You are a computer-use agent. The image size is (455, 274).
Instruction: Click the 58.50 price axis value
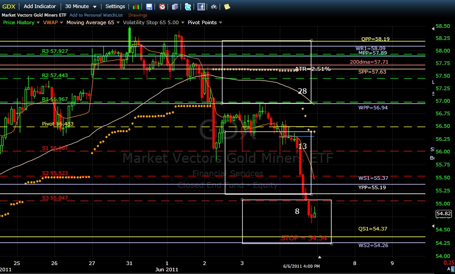coord(443,26)
